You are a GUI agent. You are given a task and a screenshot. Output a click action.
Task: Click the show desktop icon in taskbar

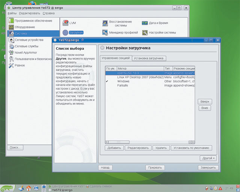pos(21,188)
